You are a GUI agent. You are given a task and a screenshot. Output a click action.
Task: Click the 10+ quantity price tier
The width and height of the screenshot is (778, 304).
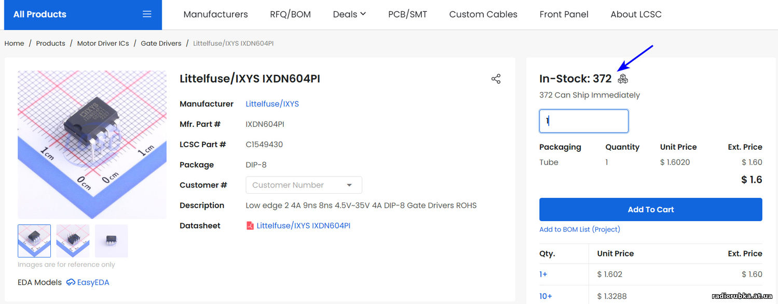[545, 296]
